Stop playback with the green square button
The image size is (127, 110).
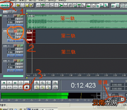point(4,83)
